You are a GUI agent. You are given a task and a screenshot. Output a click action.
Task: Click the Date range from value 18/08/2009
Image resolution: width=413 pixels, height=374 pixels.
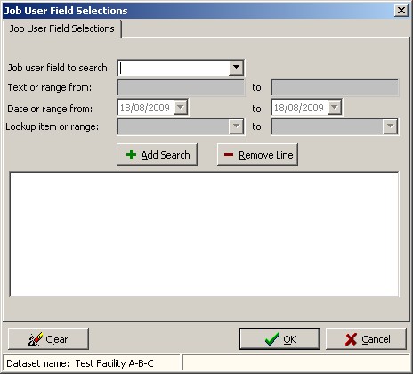(x=145, y=108)
